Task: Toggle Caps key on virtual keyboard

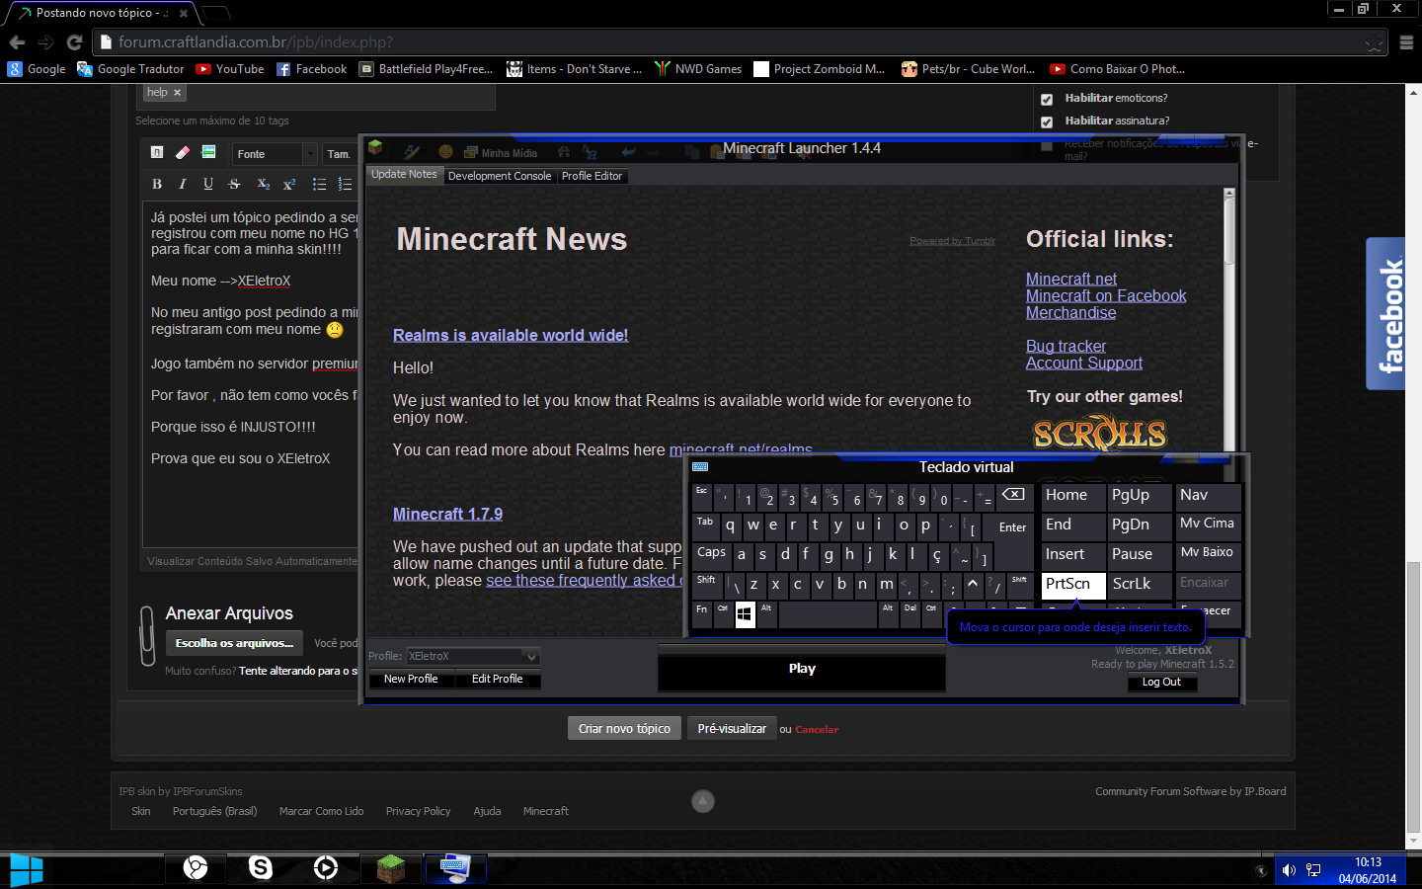Action: [711, 555]
